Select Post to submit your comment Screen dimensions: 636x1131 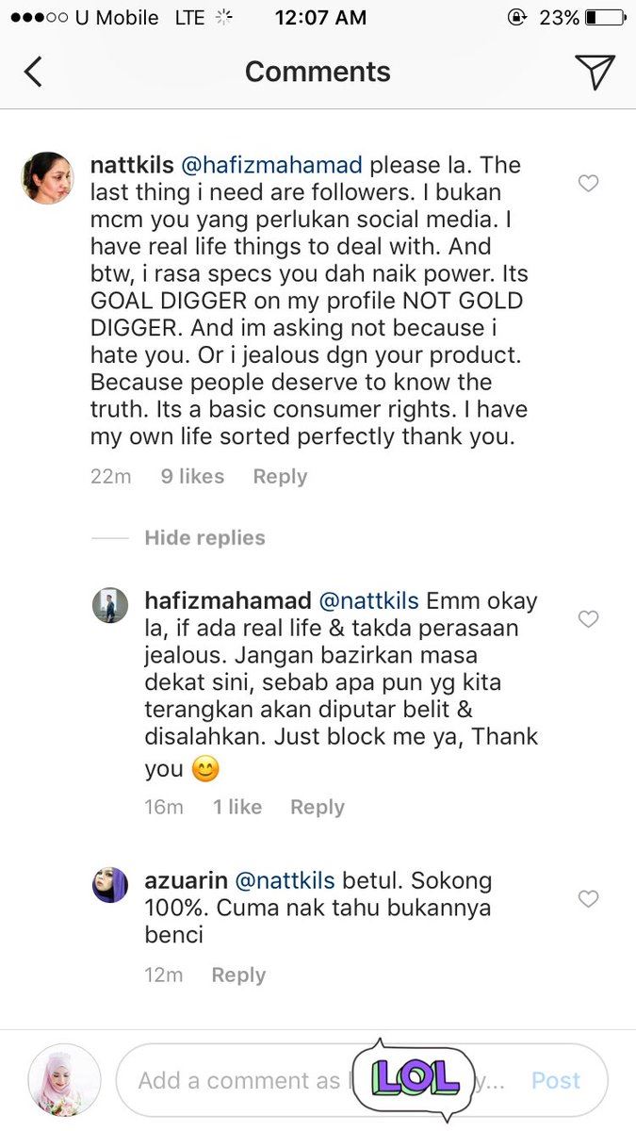click(x=556, y=1080)
